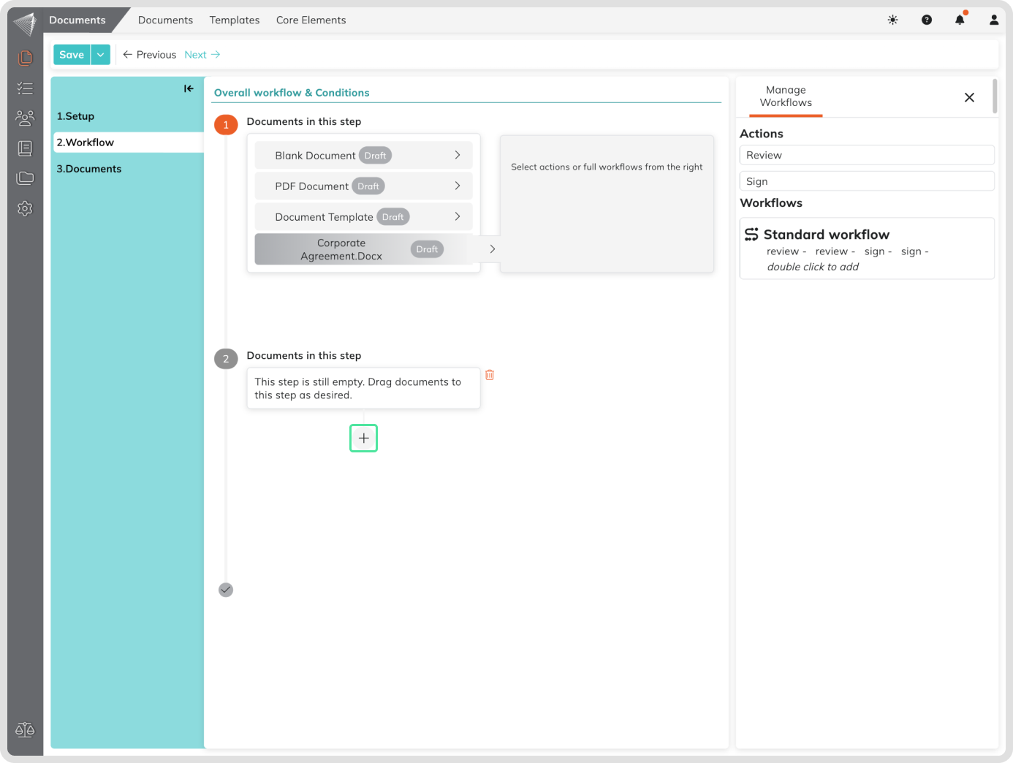Click the Save button
The width and height of the screenshot is (1013, 763).
pos(72,55)
